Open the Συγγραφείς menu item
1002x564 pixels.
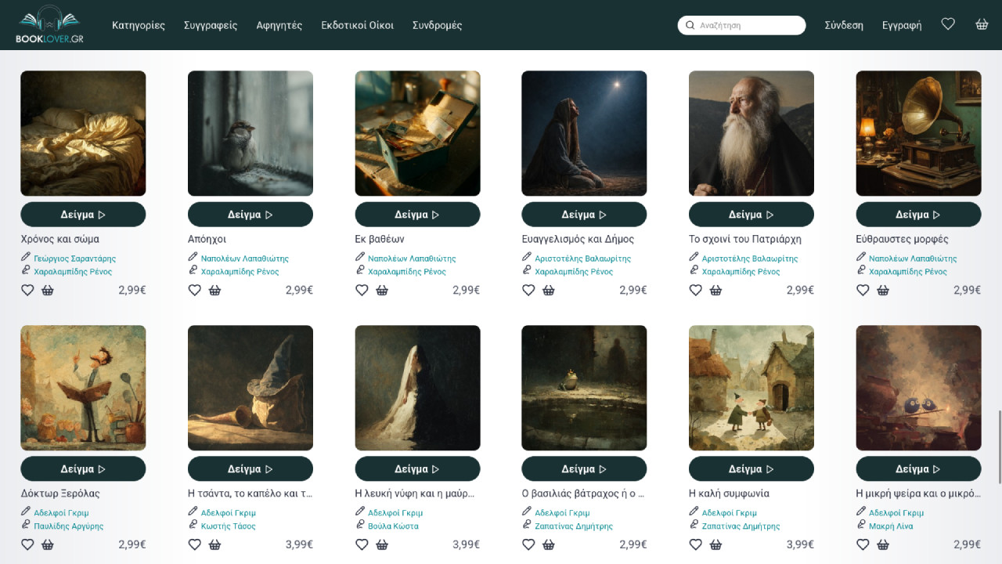click(211, 25)
